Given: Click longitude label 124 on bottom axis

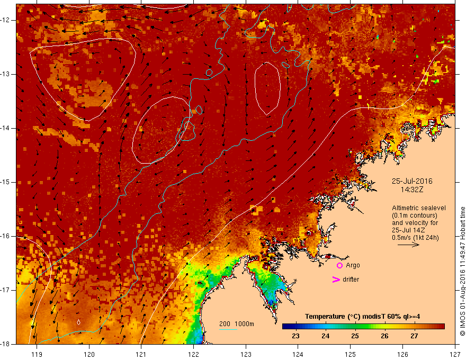Looking at the screenshot, I should click(298, 354).
